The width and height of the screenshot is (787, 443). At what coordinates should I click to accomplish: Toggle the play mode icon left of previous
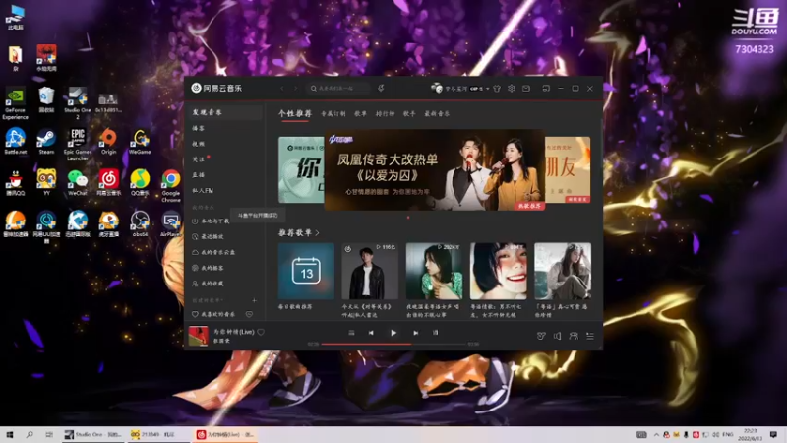351,333
